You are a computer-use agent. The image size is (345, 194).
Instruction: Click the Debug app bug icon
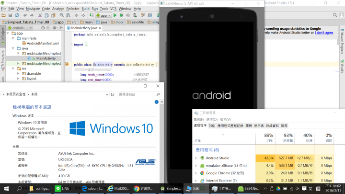[x=121, y=15]
